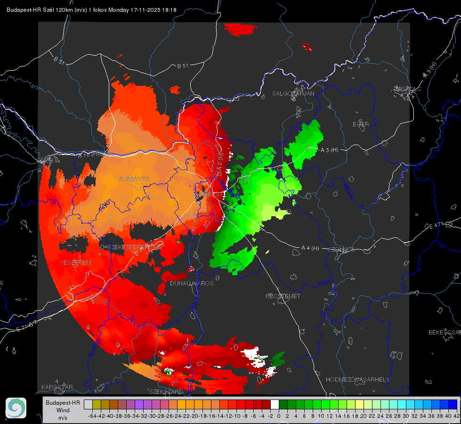Click the Somogy county label
This screenshot has width=461, height=424.
tap(95, 348)
